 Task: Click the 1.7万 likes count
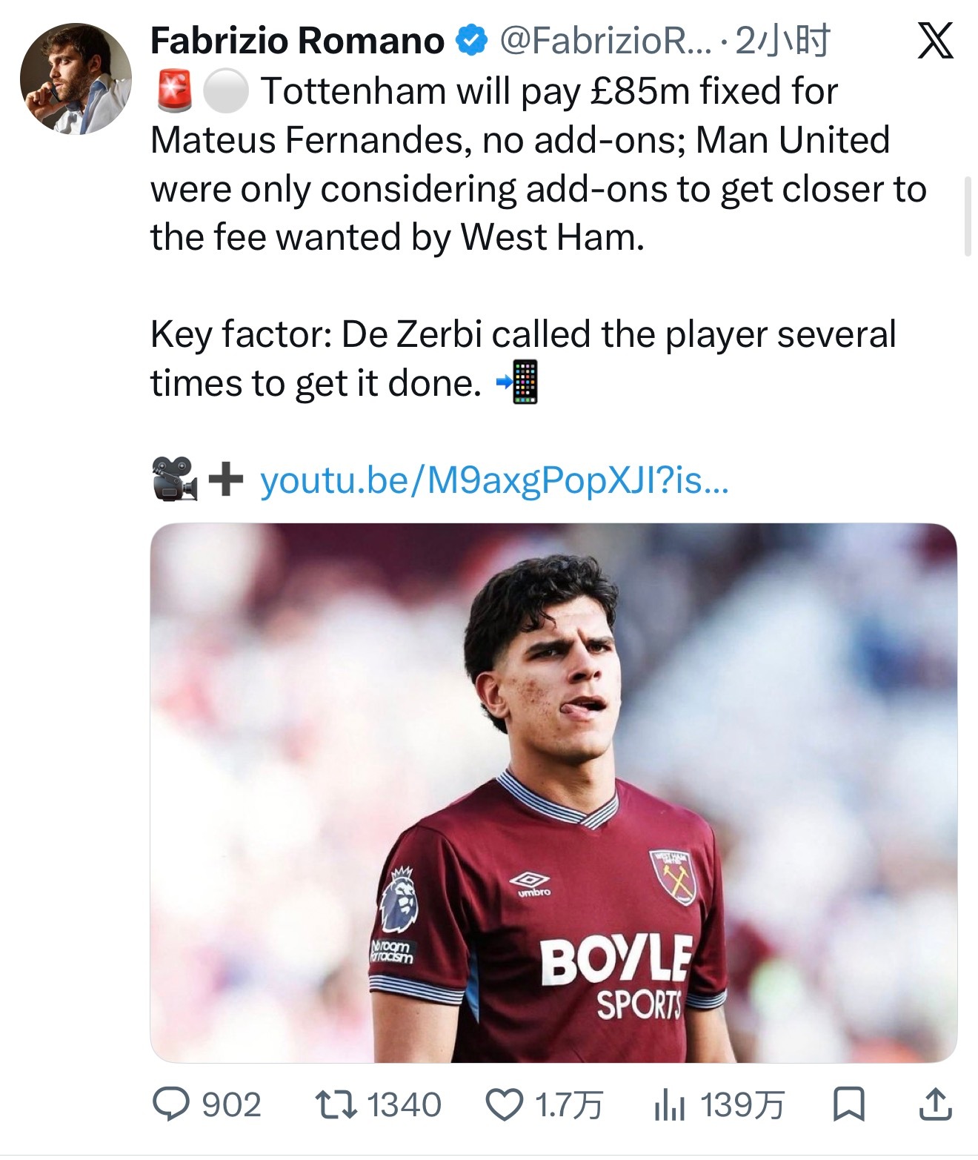tap(568, 1105)
